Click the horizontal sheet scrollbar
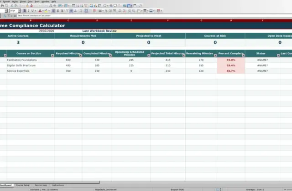This screenshot has height=191, width=292. 50,182
